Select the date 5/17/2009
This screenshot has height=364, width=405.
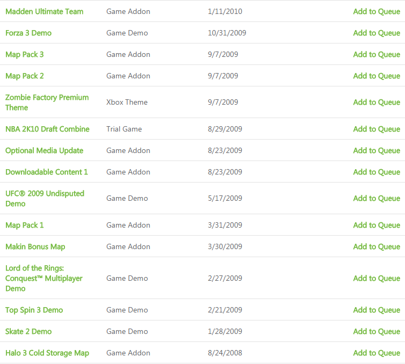225,198
